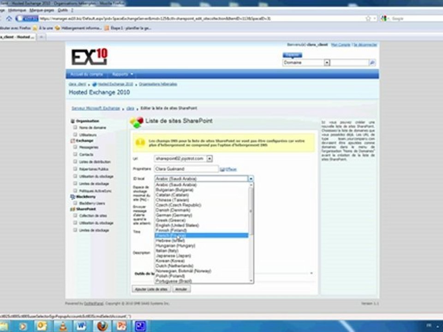
Task: Select French (France) in the language list
Action: click(x=202, y=236)
